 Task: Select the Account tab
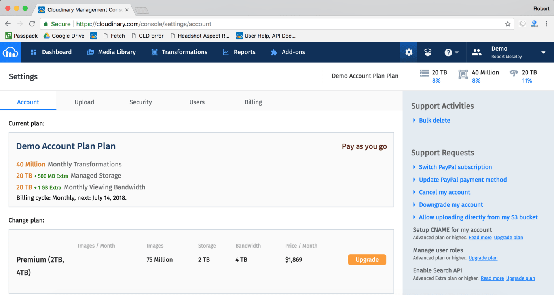(x=28, y=102)
